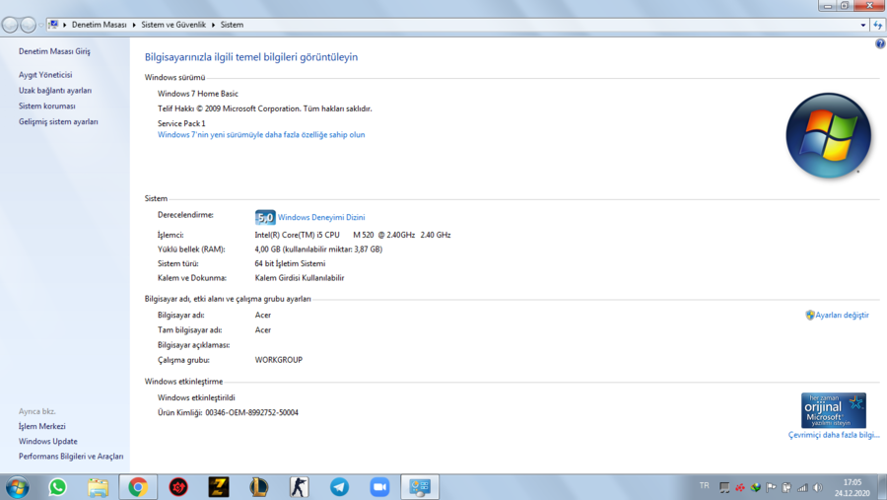Open Çevrimiçi daha fazla bilgi link

[834, 435]
